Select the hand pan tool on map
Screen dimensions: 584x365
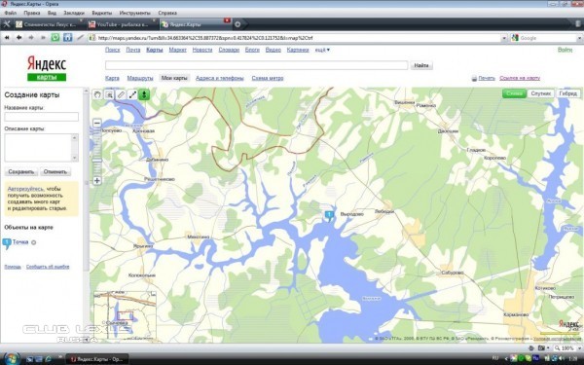pyautogui.click(x=97, y=94)
